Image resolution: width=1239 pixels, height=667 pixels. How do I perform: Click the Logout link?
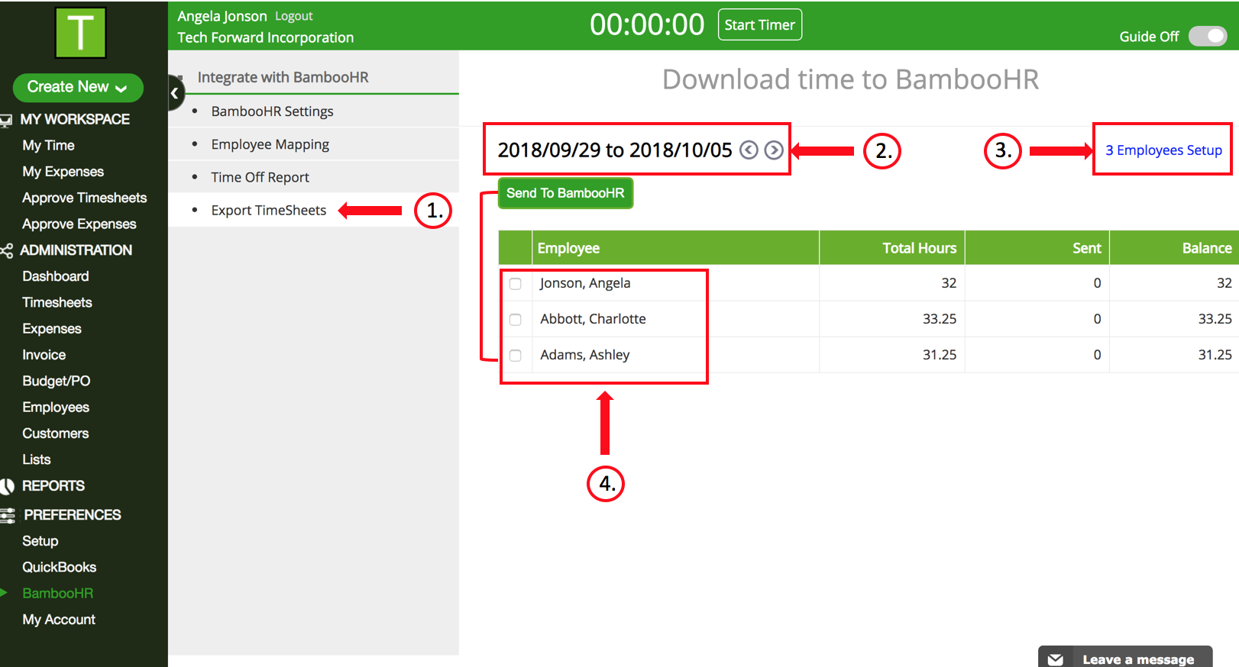click(x=293, y=16)
